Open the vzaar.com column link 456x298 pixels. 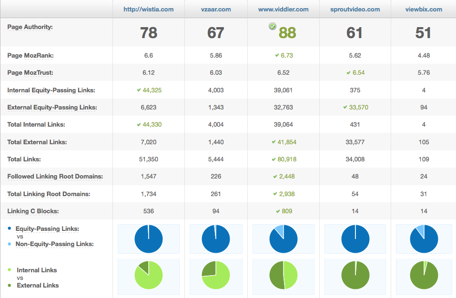(x=216, y=10)
